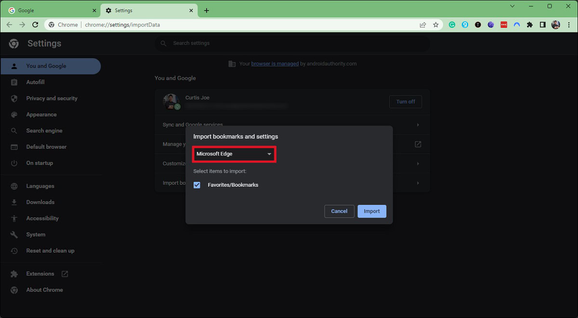Select Privacy and security in sidebar
Viewport: 578px width, 318px height.
point(52,98)
